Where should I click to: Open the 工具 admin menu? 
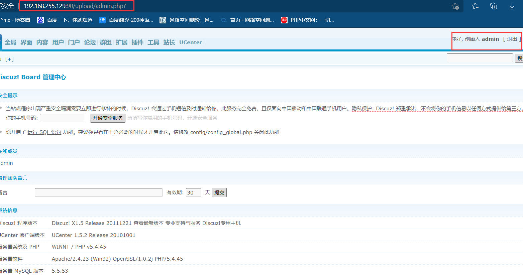153,42
